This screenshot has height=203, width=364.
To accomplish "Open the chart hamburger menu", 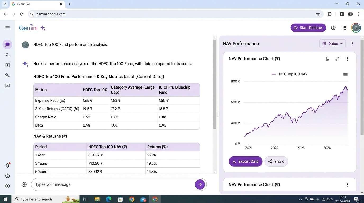I will click(x=345, y=74).
